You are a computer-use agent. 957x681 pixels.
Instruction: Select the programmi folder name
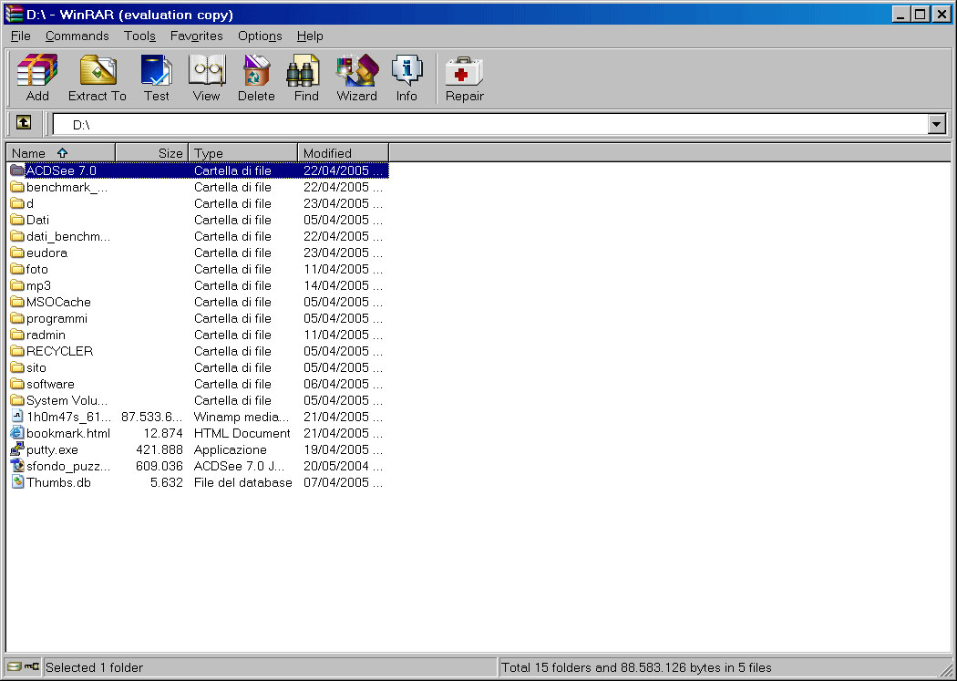pos(57,318)
